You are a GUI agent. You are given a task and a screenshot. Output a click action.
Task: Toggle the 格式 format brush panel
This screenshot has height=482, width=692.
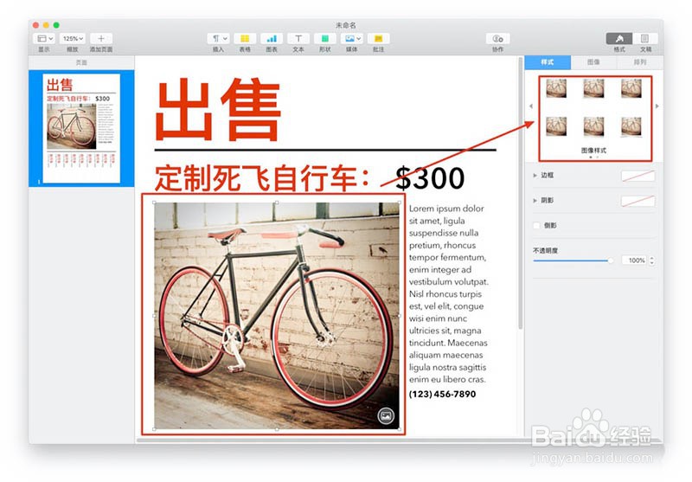(x=619, y=38)
